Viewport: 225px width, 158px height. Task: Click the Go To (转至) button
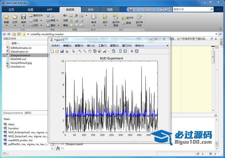click(51, 21)
